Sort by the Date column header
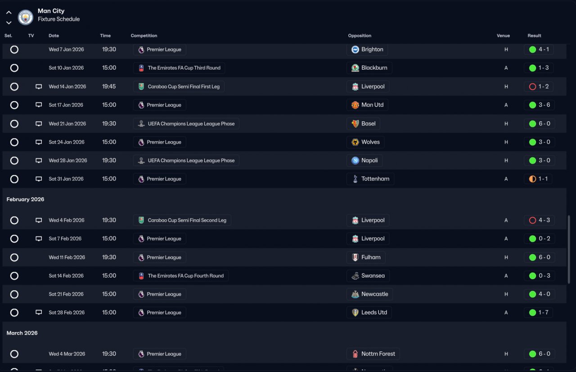Image resolution: width=576 pixels, height=372 pixels. tap(54, 35)
